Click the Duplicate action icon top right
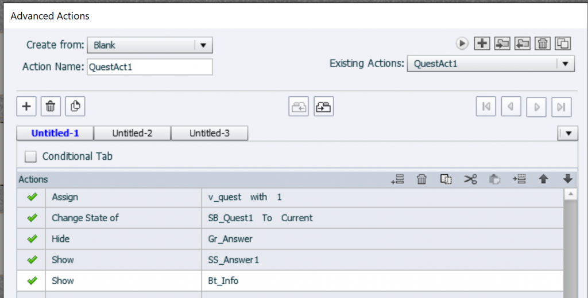588x298 pixels. [563, 43]
